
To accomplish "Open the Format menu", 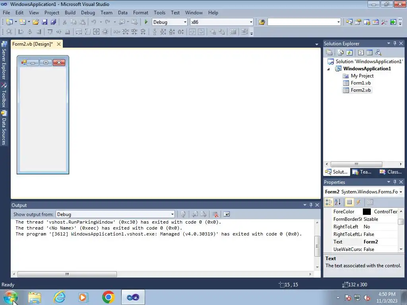I will pyautogui.click(x=141, y=13).
